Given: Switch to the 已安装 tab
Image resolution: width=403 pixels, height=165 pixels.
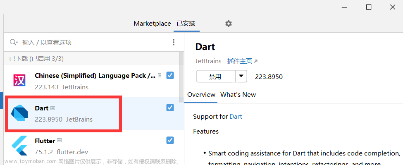Looking at the screenshot, I should click(x=186, y=24).
